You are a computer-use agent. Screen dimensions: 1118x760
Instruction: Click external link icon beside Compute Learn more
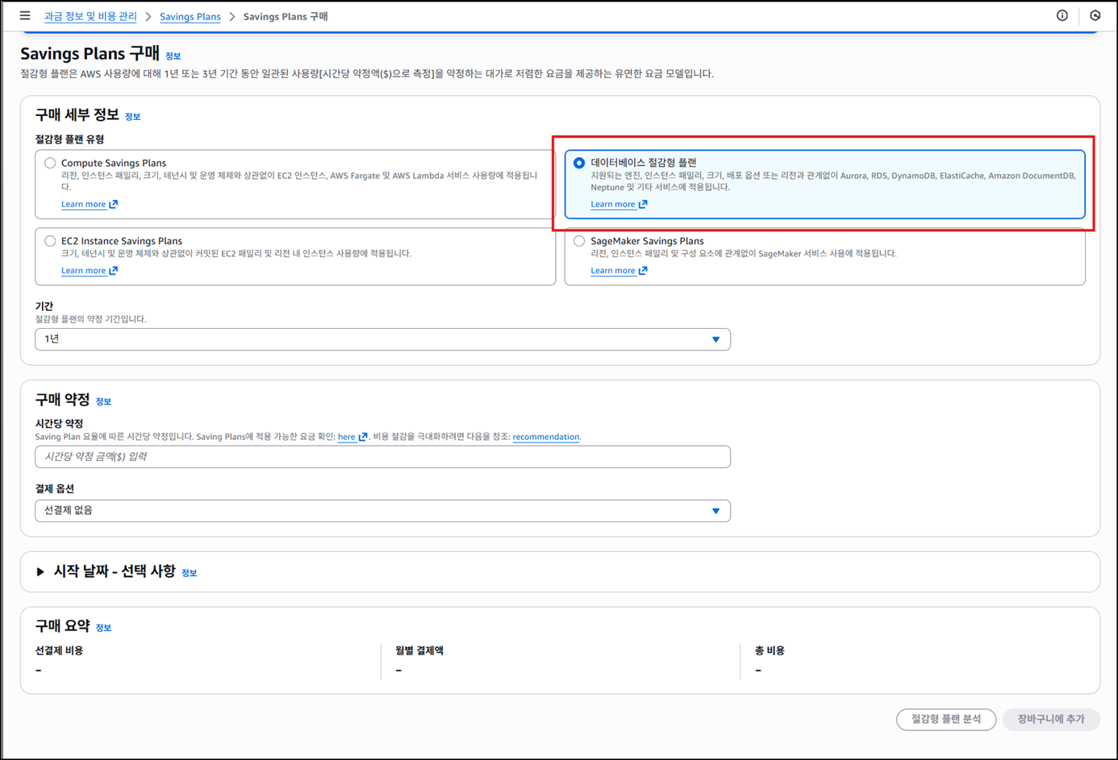(114, 204)
